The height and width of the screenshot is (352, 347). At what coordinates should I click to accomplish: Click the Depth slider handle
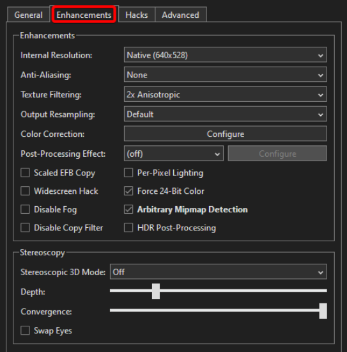(156, 291)
